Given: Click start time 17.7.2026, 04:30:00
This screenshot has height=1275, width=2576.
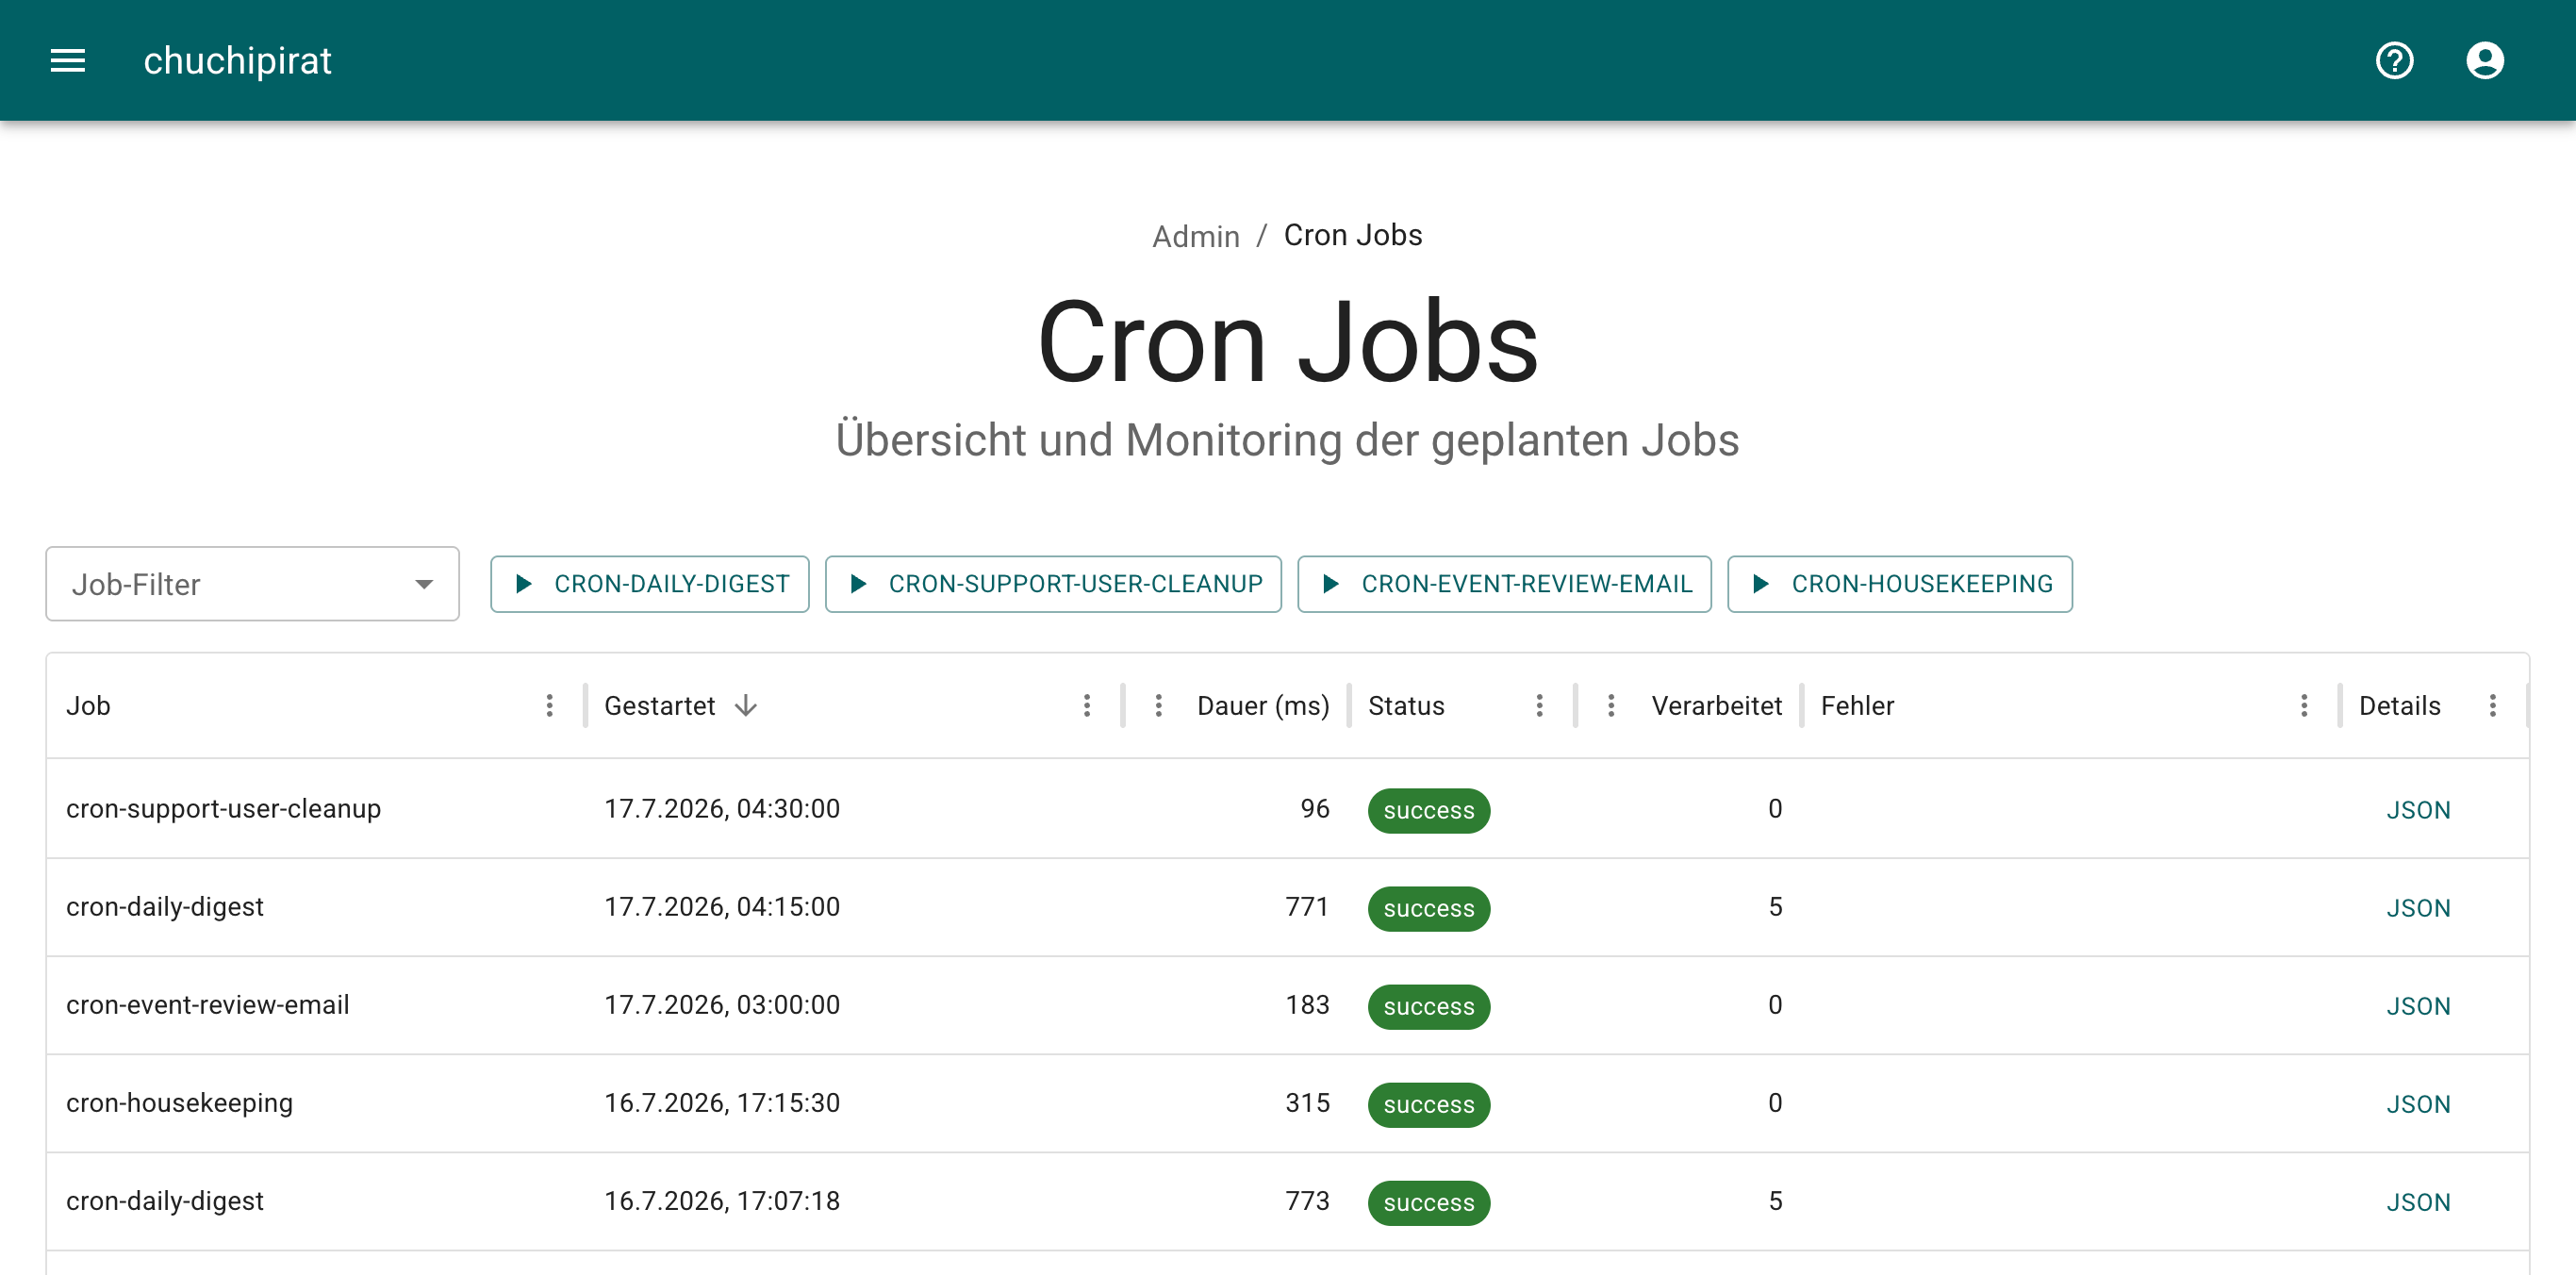Looking at the screenshot, I should tap(722, 808).
